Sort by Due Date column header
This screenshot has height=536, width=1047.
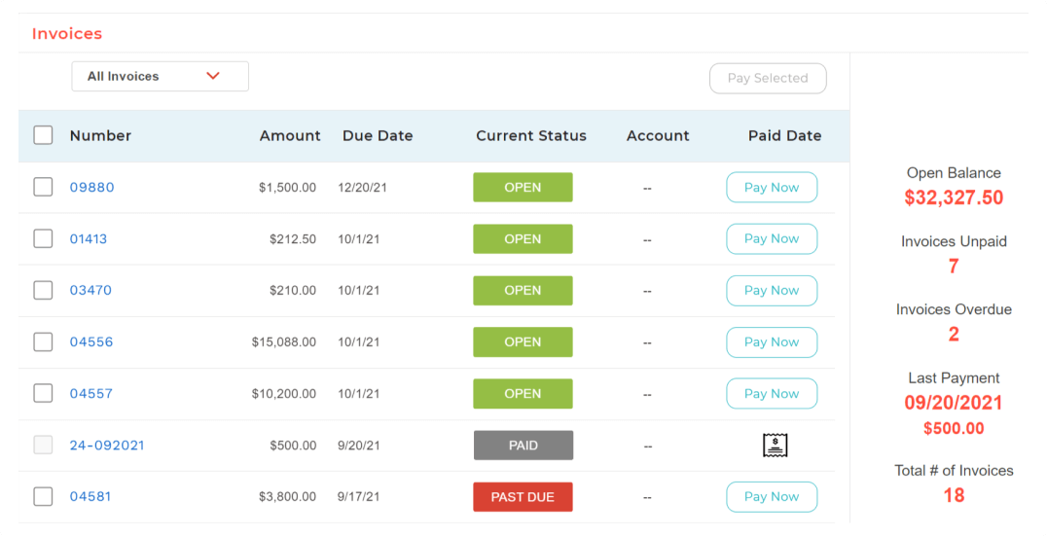click(378, 136)
